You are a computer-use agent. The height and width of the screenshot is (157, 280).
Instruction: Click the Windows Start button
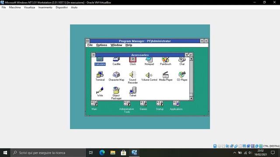pyautogui.click(x=5, y=153)
